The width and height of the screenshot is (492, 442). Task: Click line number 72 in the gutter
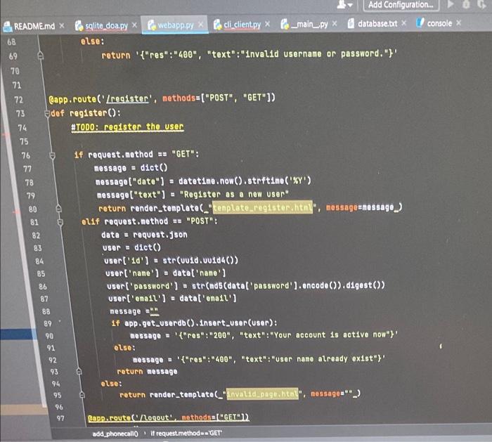click(18, 100)
